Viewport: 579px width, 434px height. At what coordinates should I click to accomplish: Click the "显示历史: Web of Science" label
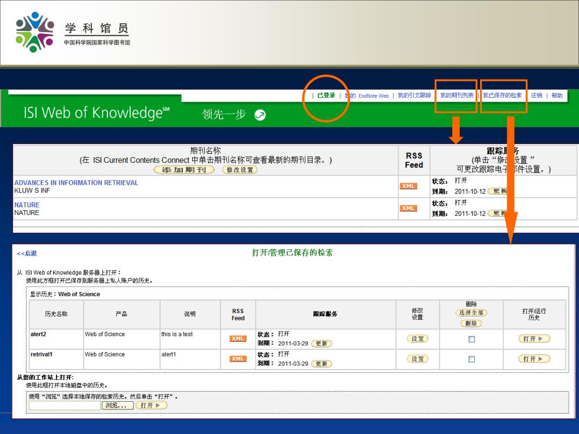[65, 294]
